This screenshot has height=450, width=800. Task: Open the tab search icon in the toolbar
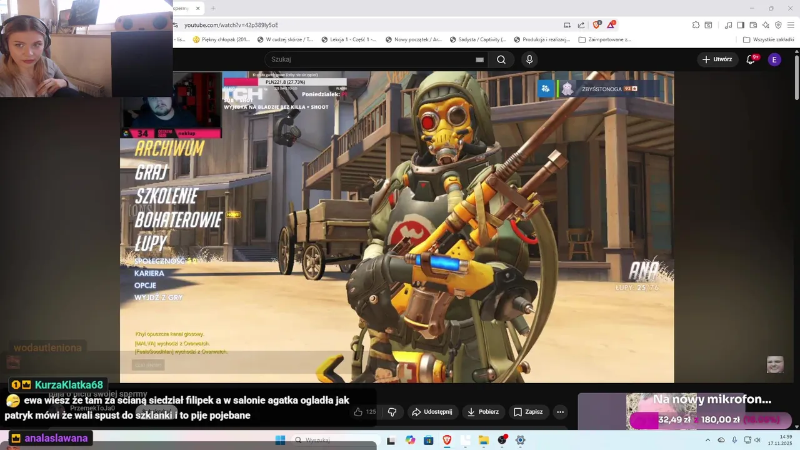click(708, 25)
